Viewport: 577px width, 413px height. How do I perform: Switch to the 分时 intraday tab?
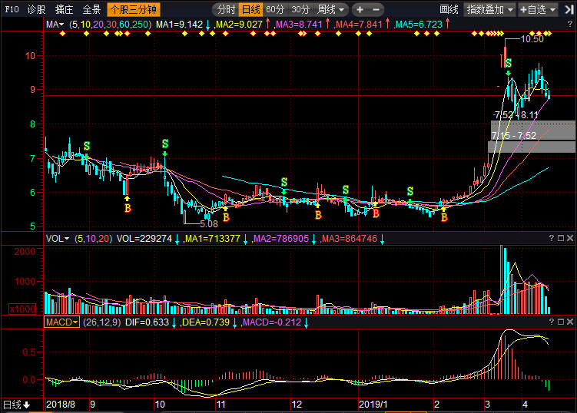click(225, 10)
